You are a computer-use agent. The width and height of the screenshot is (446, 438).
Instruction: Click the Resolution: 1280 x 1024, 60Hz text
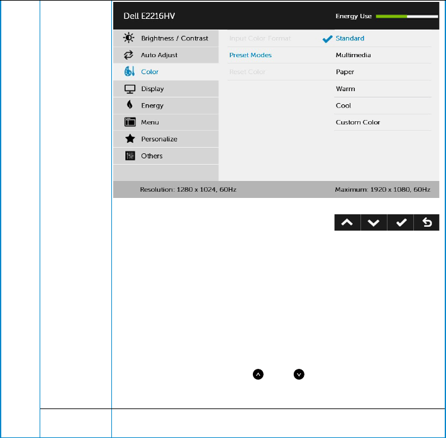pyautogui.click(x=188, y=190)
